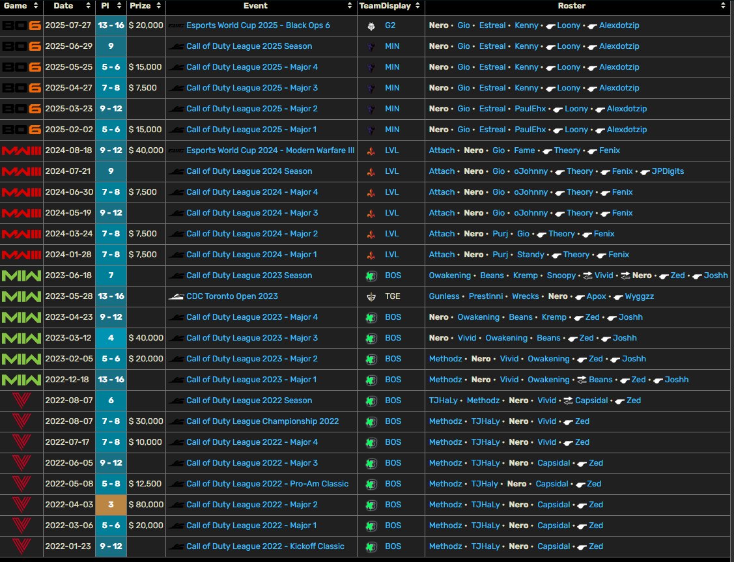Click the icon before Esports World Cup 2025
Image resolution: width=734 pixels, height=562 pixels.
(176, 26)
